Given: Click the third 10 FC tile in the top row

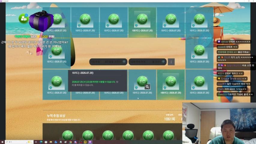Looking at the screenshot, I should click(114, 22).
